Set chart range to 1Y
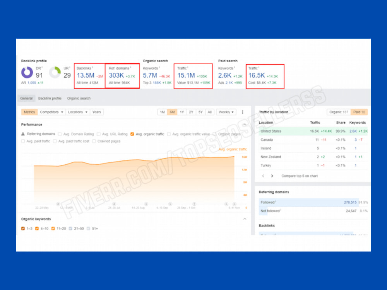This screenshot has height=290, width=387. 182,112
